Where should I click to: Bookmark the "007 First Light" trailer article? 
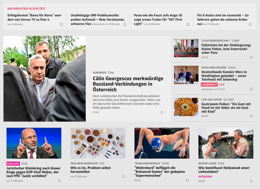pyautogui.click(x=188, y=24)
